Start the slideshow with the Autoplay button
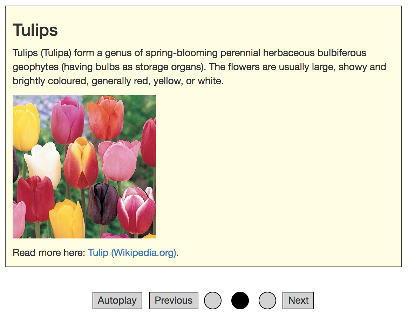The height and width of the screenshot is (317, 408). click(117, 301)
